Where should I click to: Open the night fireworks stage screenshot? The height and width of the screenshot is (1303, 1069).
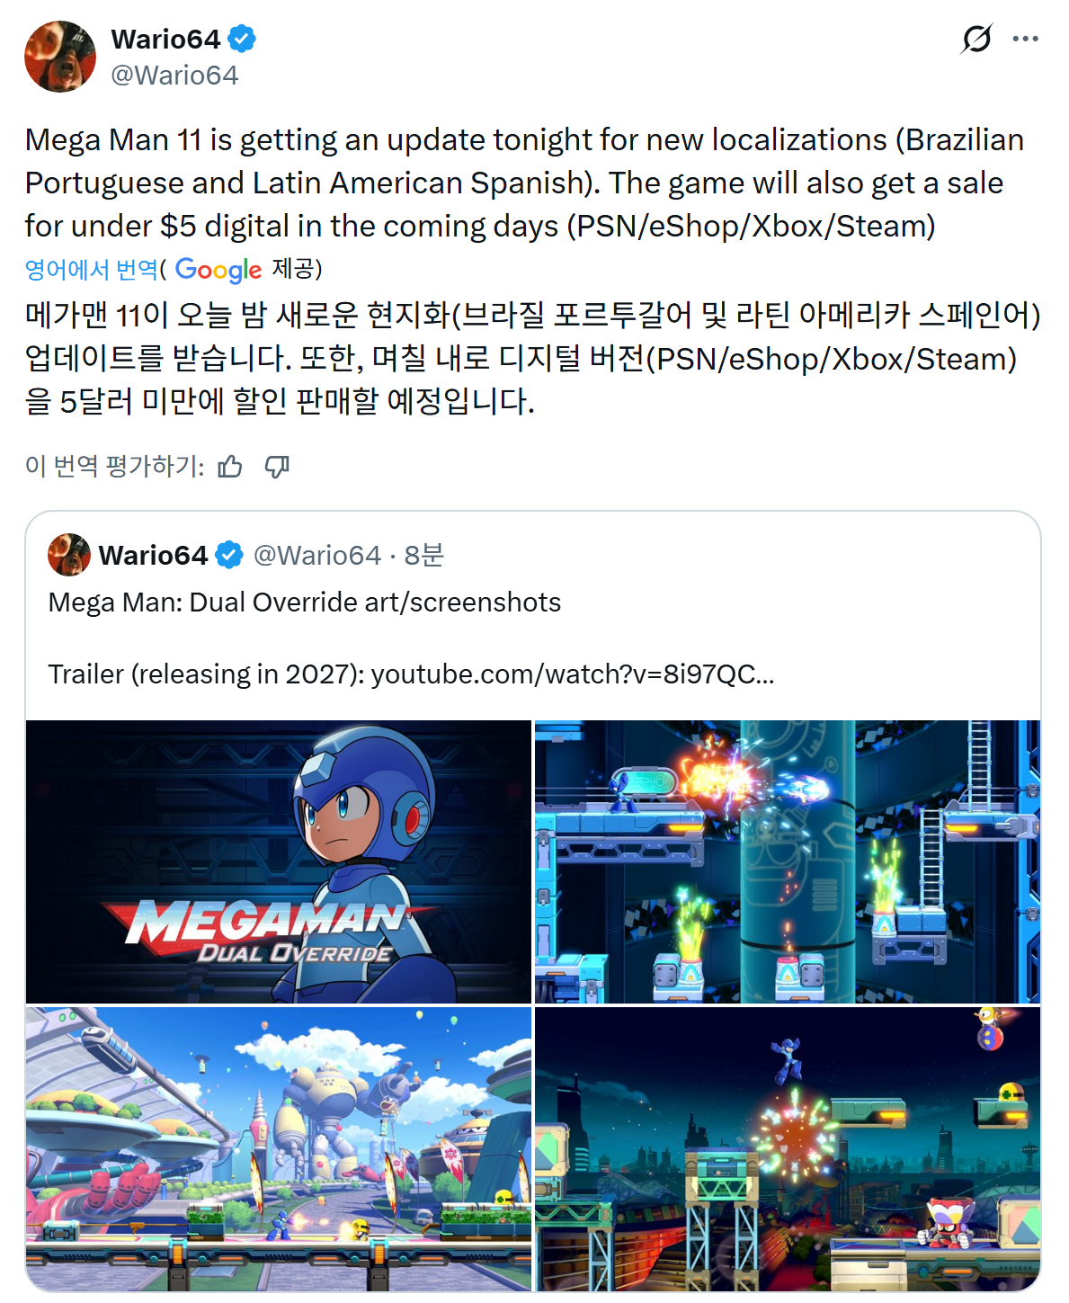[x=788, y=1149]
